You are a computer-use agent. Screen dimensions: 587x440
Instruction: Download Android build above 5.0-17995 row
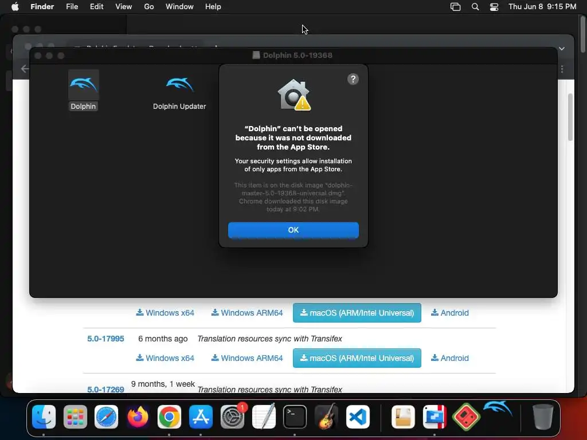point(450,313)
